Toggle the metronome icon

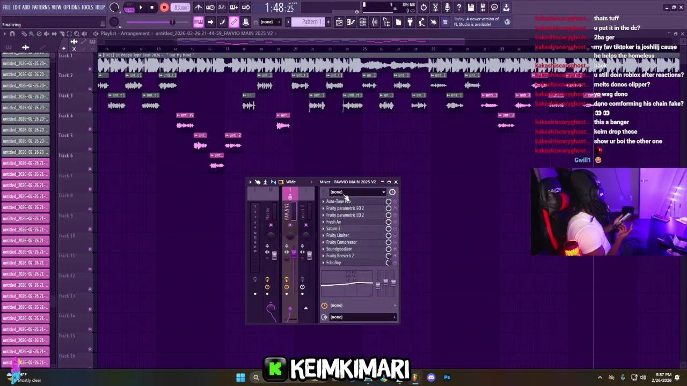[199, 8]
